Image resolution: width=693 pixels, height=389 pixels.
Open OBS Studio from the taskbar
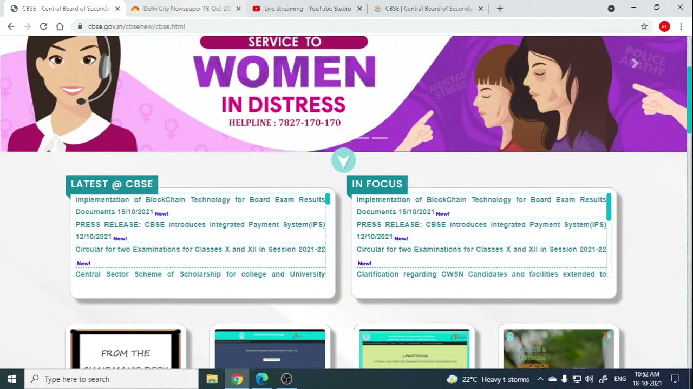(287, 379)
